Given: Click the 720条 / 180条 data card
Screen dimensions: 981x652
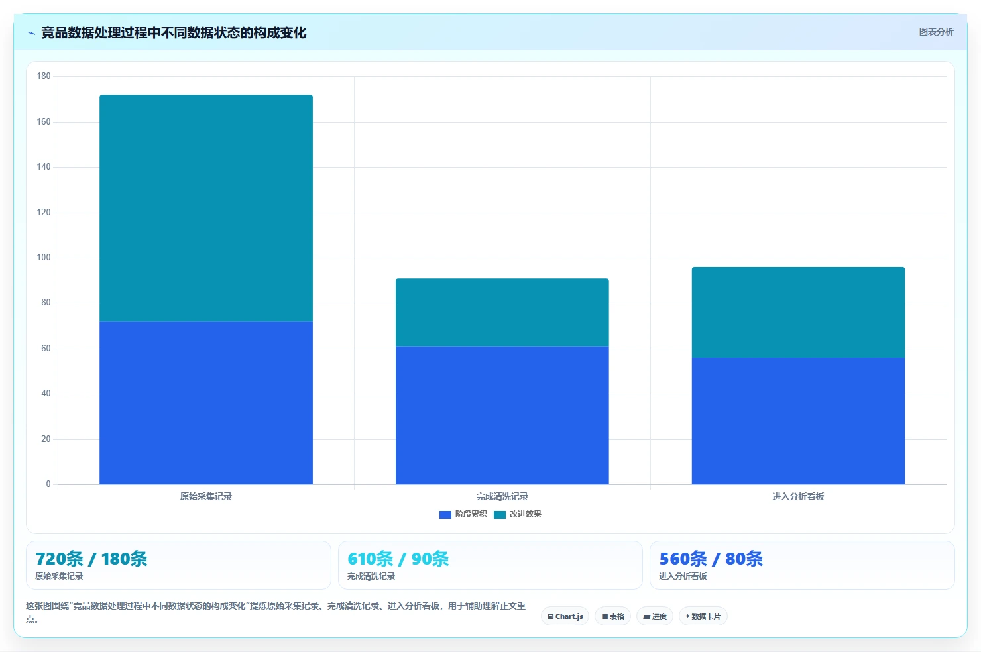Looking at the screenshot, I should 178,565.
